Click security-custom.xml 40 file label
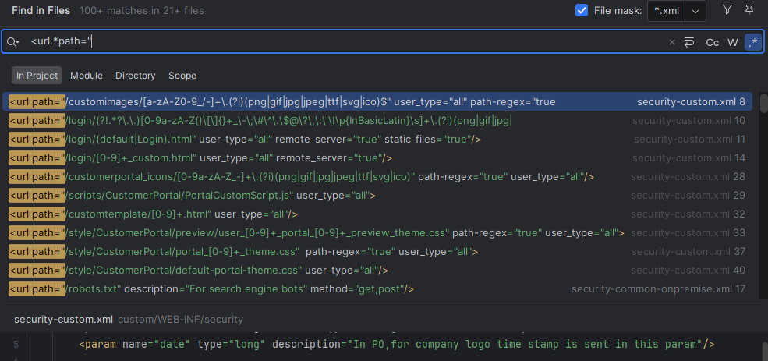The height and width of the screenshot is (361, 768). (x=688, y=271)
